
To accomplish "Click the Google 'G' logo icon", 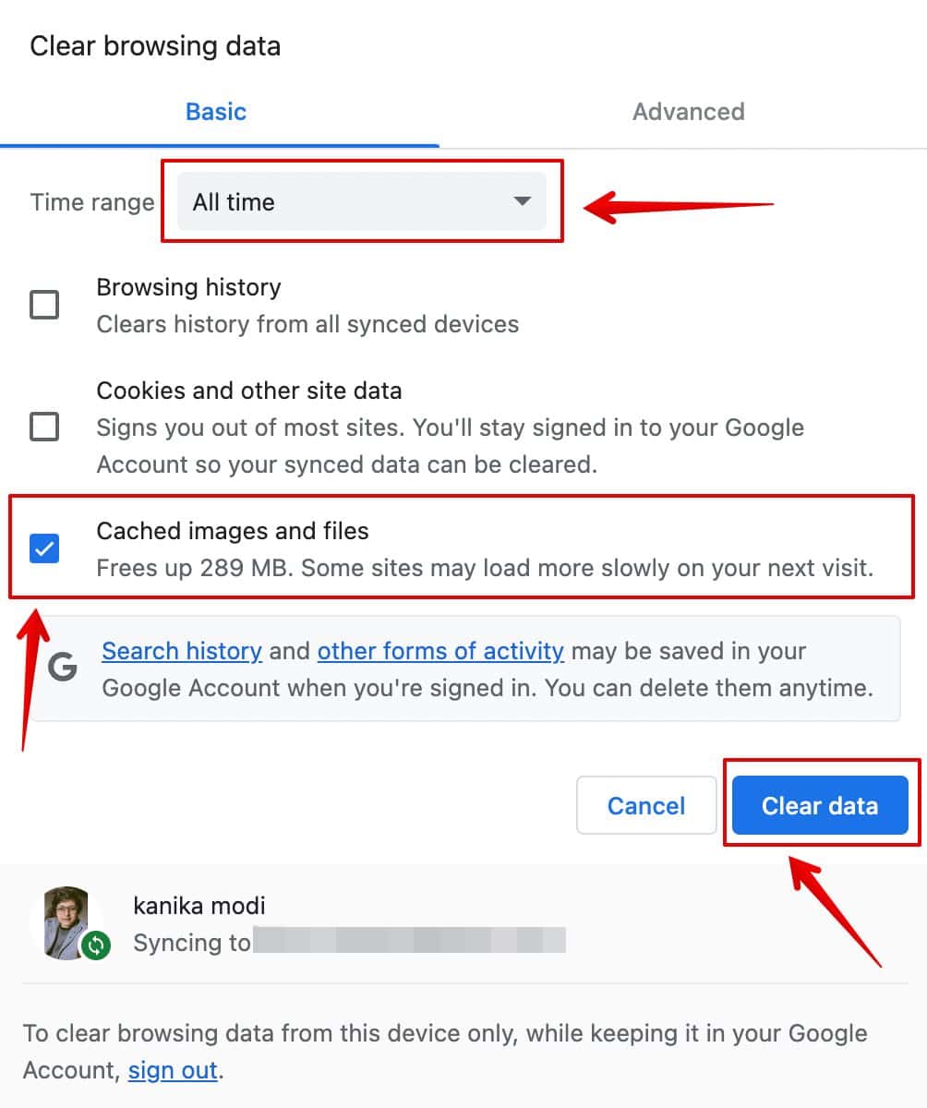I will (62, 668).
